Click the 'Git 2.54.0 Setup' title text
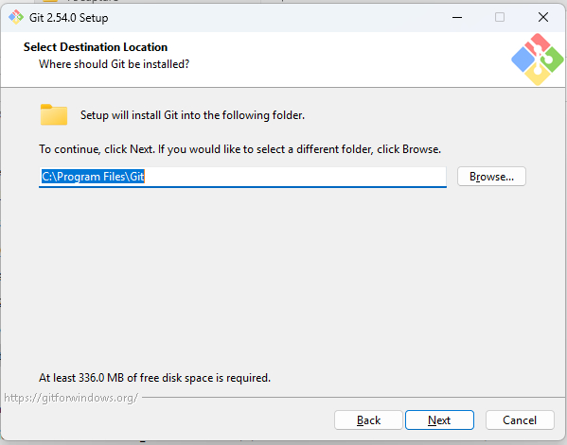Image resolution: width=567 pixels, height=445 pixels. tap(69, 18)
